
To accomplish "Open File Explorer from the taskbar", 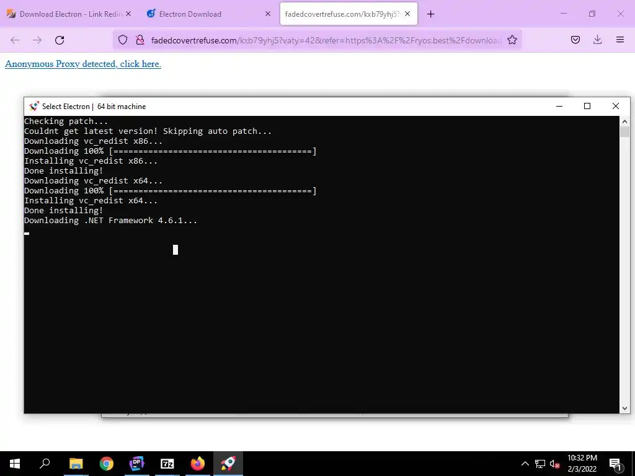I will coord(76,464).
